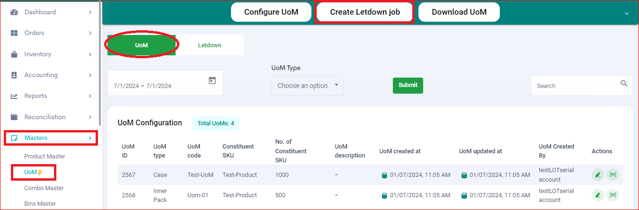Select the UoM tab
639x210 pixels.
coord(142,45)
